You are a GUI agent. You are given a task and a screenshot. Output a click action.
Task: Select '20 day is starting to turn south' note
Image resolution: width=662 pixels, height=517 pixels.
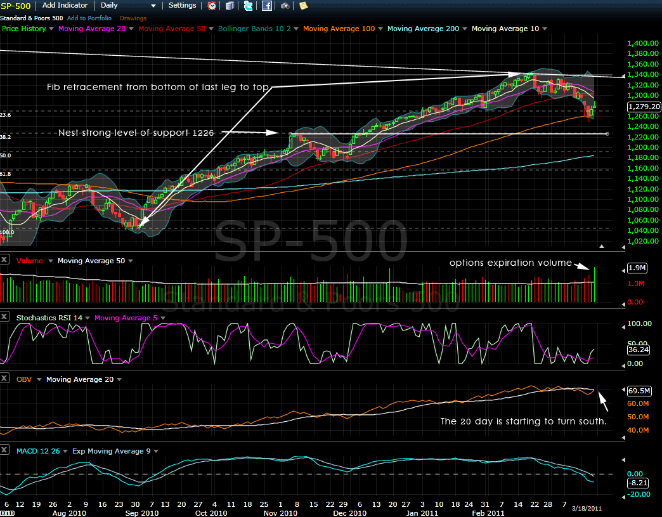(x=523, y=422)
